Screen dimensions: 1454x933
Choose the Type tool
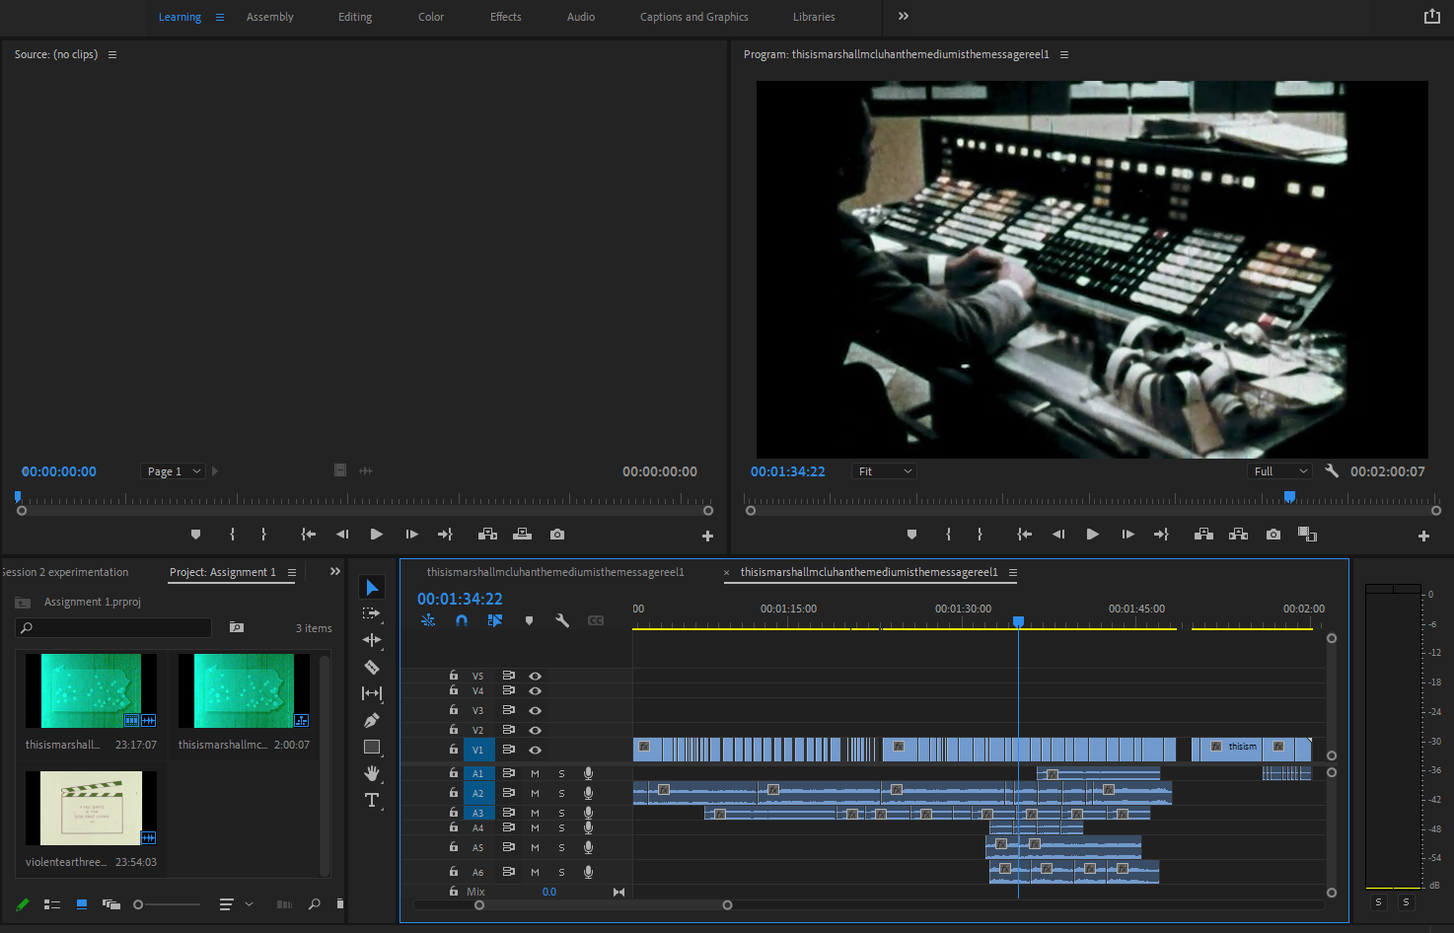(x=372, y=800)
